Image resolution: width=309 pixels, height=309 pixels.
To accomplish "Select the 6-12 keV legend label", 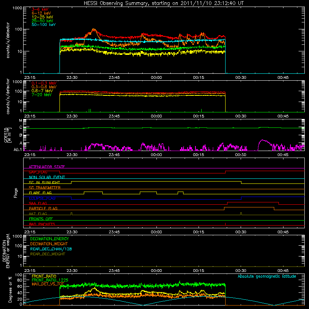I will click(x=41, y=13).
